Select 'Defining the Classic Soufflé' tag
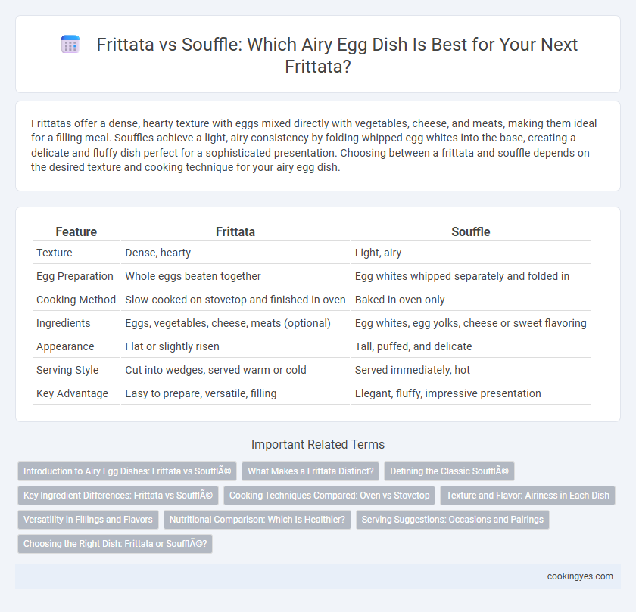Screen dimensions: 636x612 [449, 471]
